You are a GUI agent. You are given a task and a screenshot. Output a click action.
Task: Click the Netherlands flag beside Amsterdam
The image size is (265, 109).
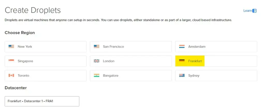pos(182,46)
